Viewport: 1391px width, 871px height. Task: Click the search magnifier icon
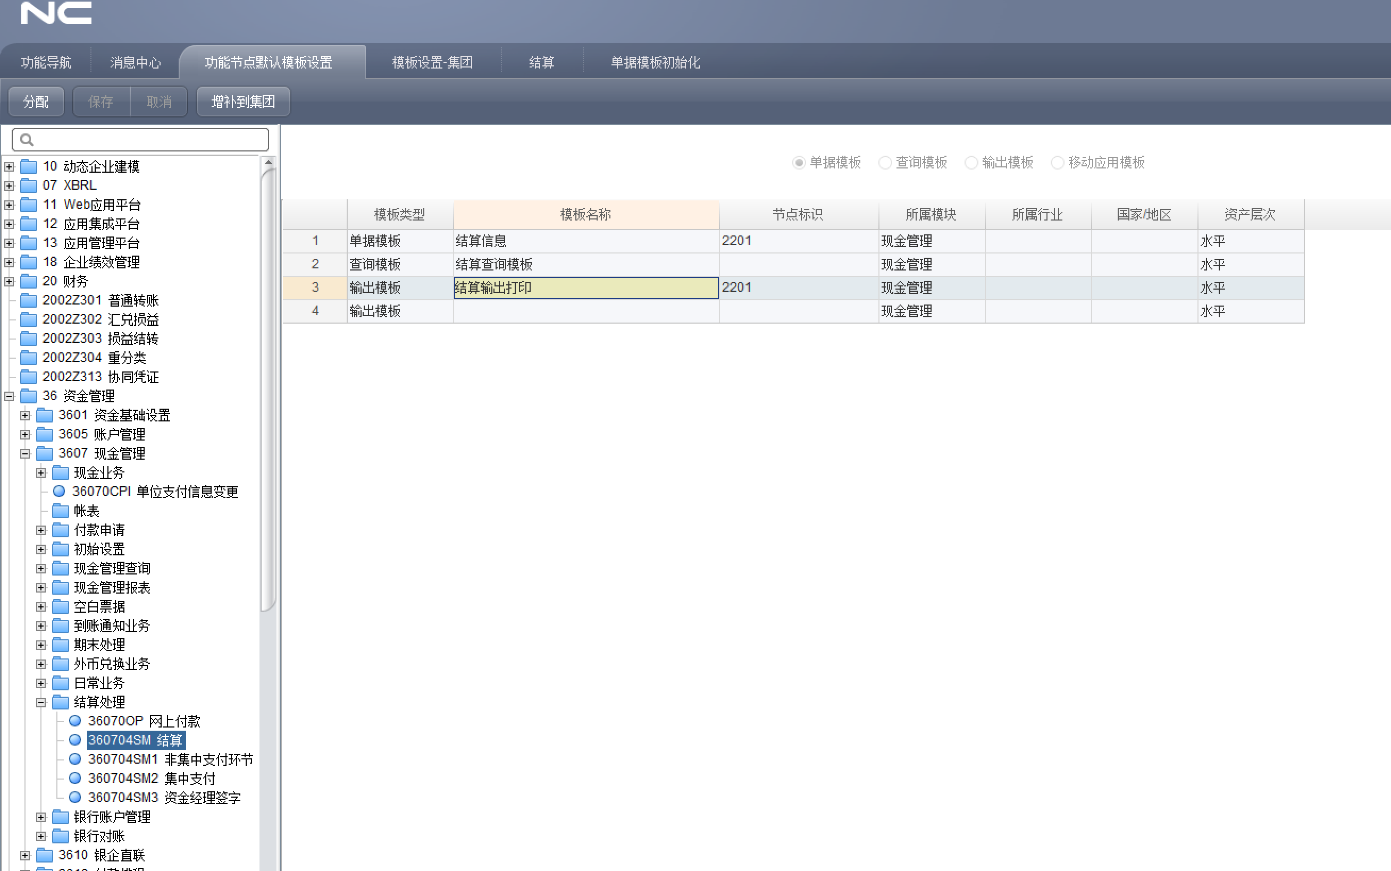pos(26,139)
